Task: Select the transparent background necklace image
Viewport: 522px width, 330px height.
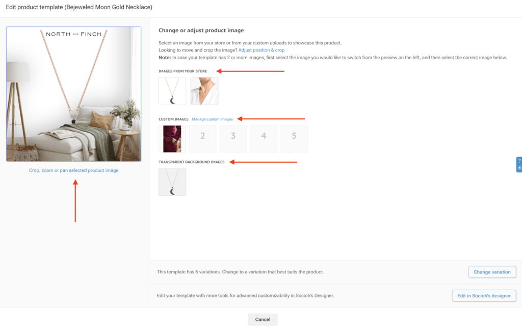Action: pos(172,182)
